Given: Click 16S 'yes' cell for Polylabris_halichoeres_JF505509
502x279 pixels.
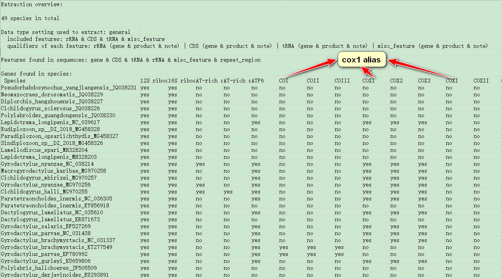Looking at the screenshot, I should (x=172, y=268).
